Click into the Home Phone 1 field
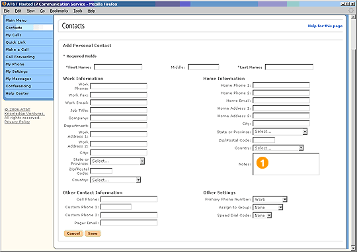The image size is (357, 252). (x=281, y=85)
